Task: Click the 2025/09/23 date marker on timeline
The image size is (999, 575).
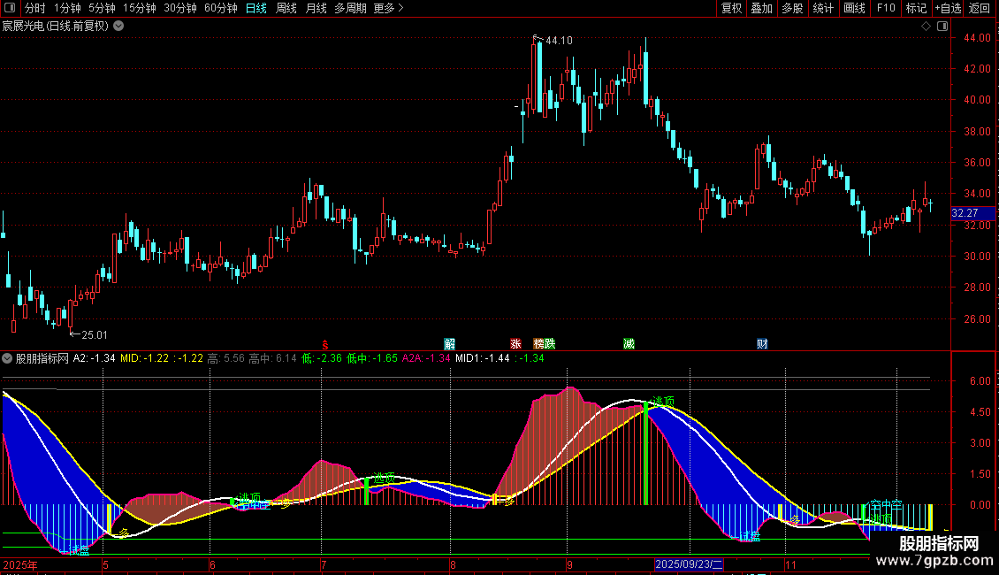Action: (689, 564)
